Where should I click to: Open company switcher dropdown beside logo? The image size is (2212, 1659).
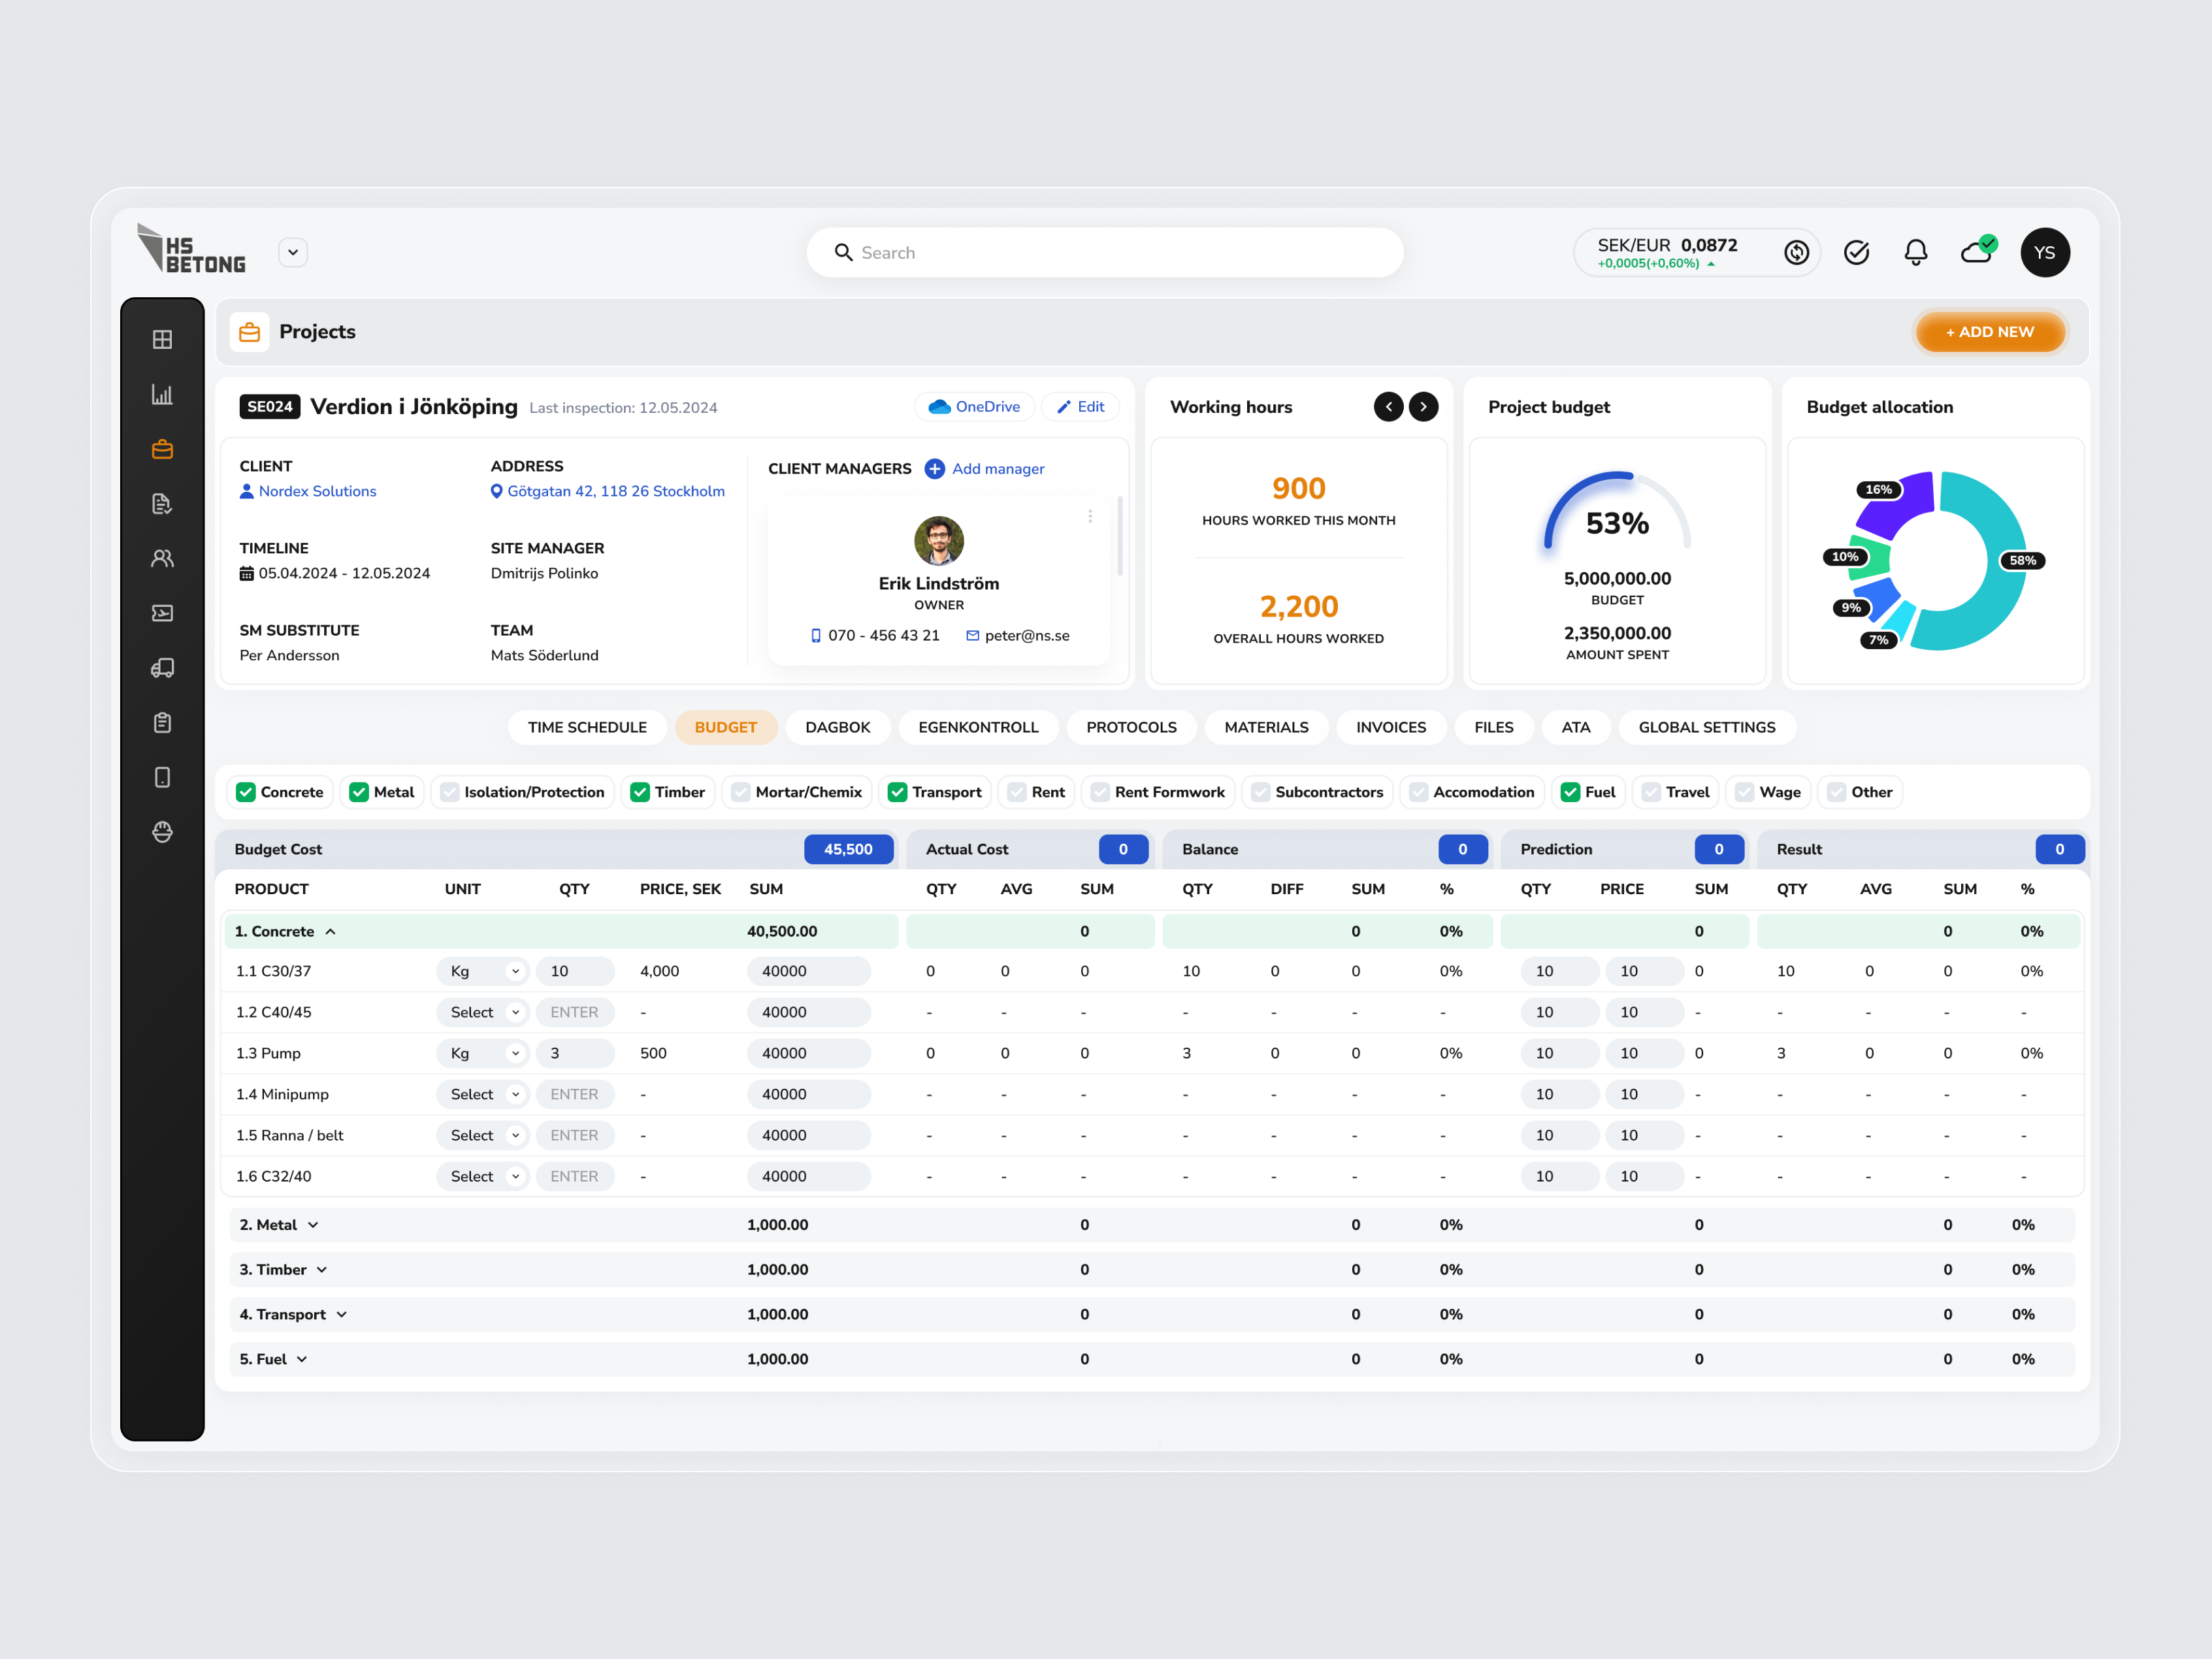[x=293, y=252]
